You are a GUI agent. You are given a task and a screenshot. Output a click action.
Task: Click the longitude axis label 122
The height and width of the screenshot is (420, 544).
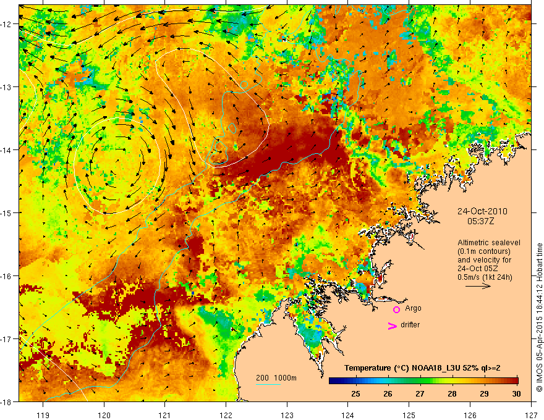click(x=226, y=415)
